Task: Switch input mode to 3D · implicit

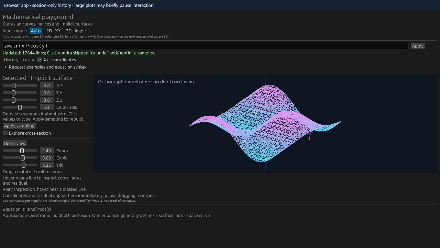Action: coord(78,31)
